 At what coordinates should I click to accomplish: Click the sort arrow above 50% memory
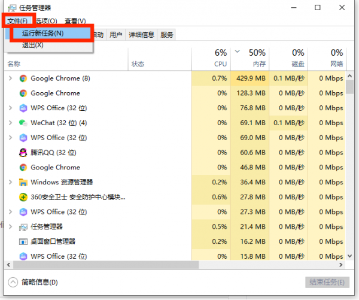point(238,51)
